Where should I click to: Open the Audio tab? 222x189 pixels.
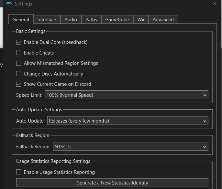(71, 20)
